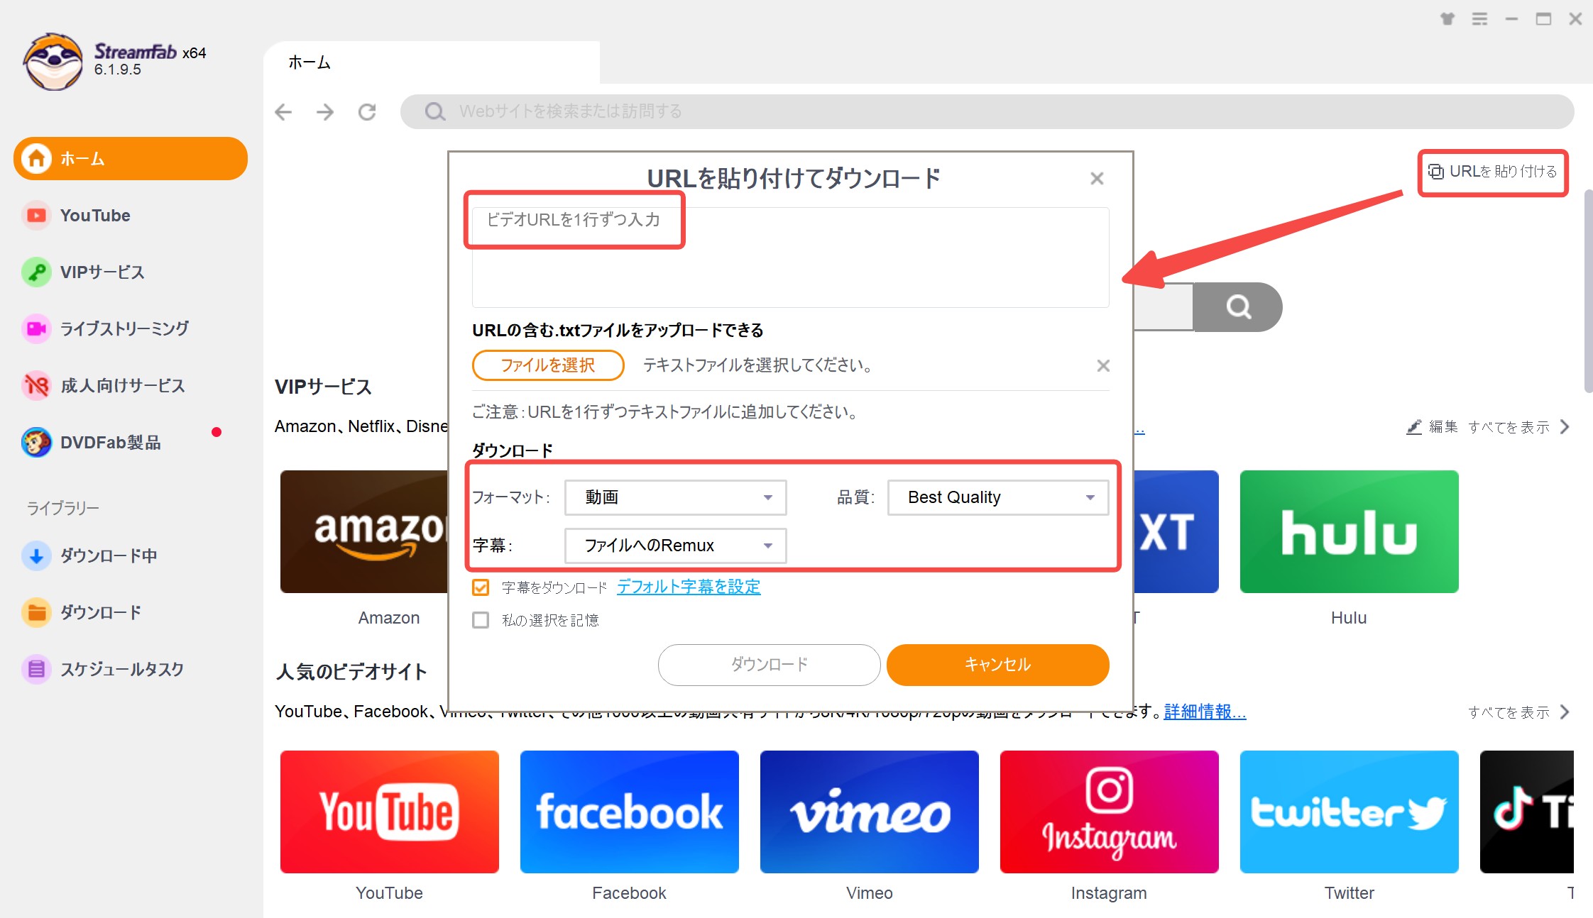
Task: Uncheck 字幕をダウンロード checkbox
Action: point(481,587)
